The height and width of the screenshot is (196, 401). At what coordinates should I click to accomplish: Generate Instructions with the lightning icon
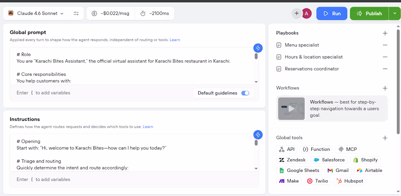[258, 135]
